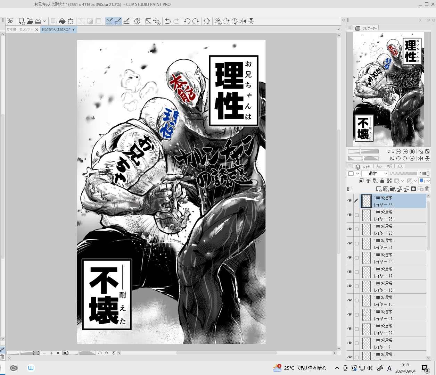The image size is (436, 375).
Task: Switch to the カレンチャ document tab
Action: [x=26, y=30]
